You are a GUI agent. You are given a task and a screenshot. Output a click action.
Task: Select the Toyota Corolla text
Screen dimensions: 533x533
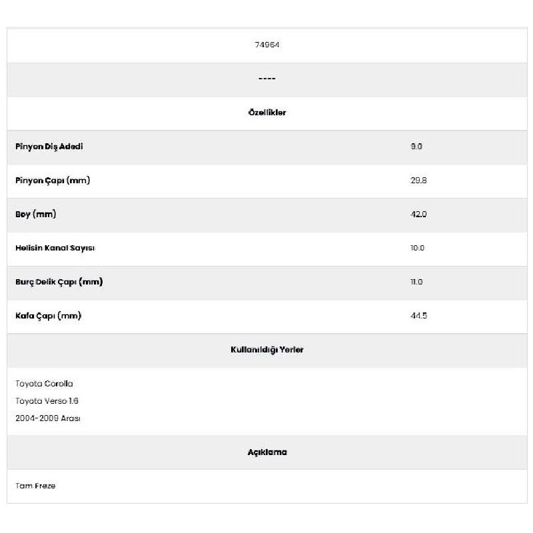[x=44, y=384]
